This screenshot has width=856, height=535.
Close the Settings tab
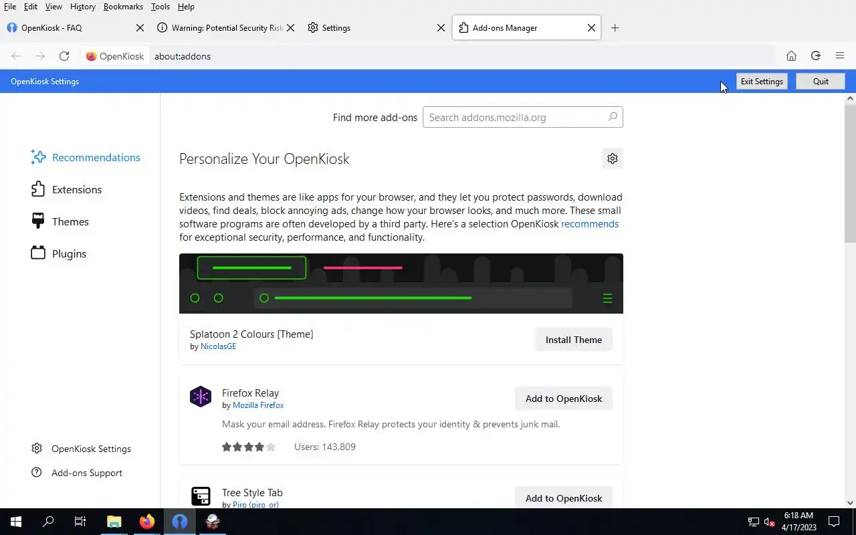(x=441, y=28)
